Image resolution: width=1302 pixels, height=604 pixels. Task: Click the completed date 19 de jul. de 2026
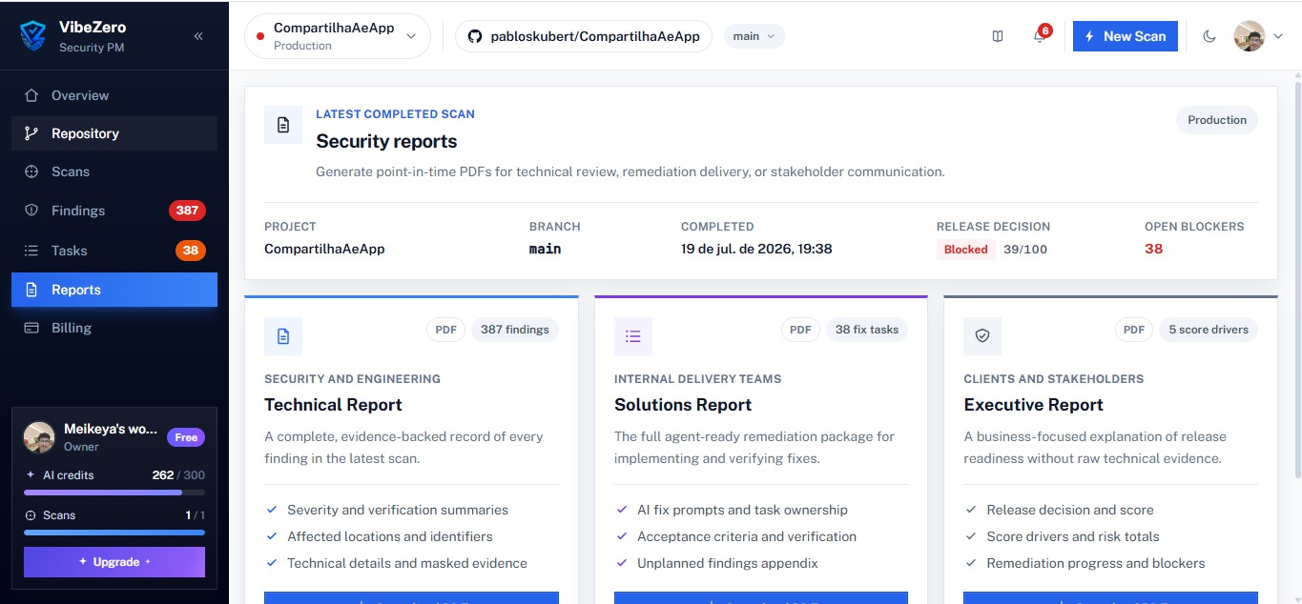(x=756, y=249)
